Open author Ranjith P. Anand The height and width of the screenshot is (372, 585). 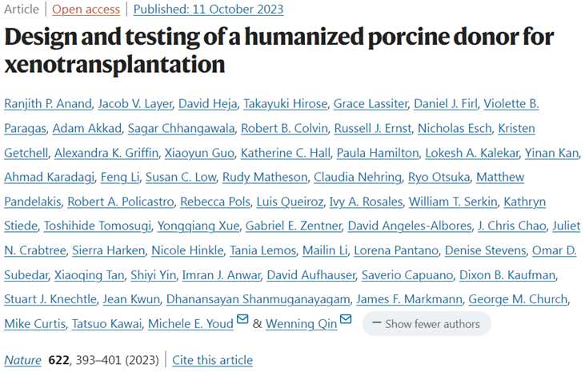coord(48,104)
